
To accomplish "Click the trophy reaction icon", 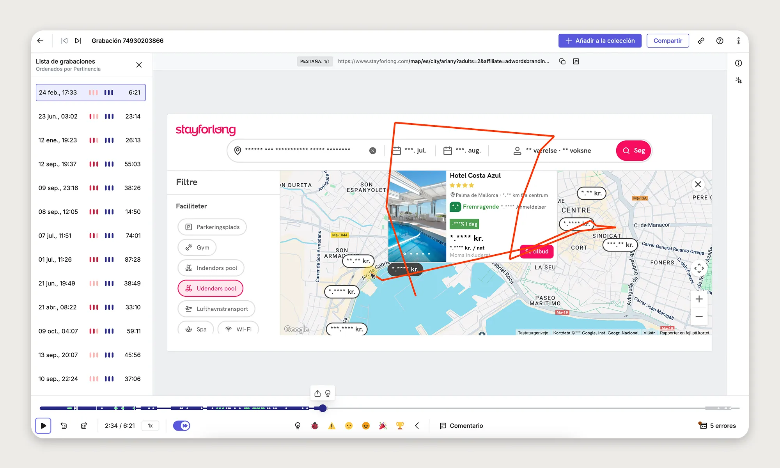I will [x=400, y=425].
